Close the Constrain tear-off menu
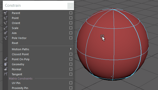The image size is (158, 90). (70, 6)
